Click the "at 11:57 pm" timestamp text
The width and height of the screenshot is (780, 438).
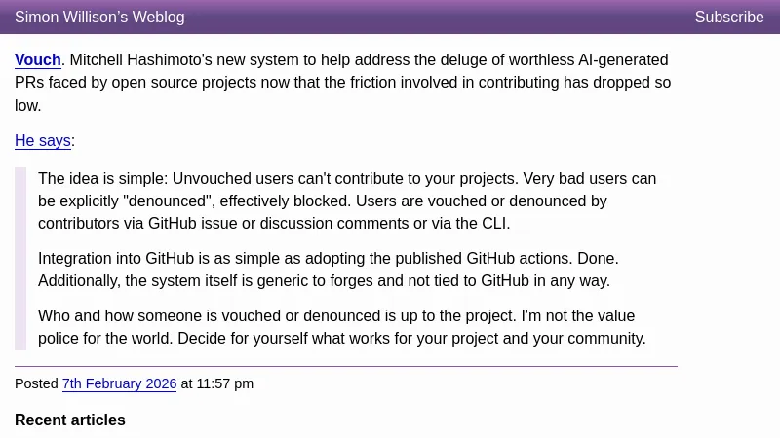pos(216,383)
